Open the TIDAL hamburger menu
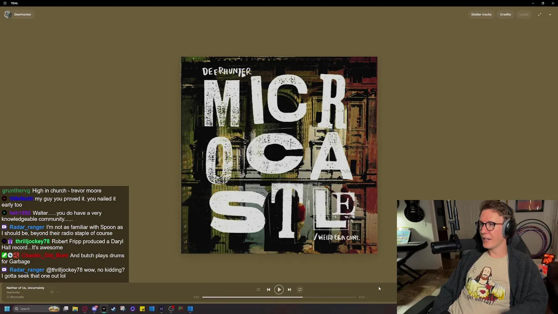This screenshot has width=558, height=314. point(5,3)
